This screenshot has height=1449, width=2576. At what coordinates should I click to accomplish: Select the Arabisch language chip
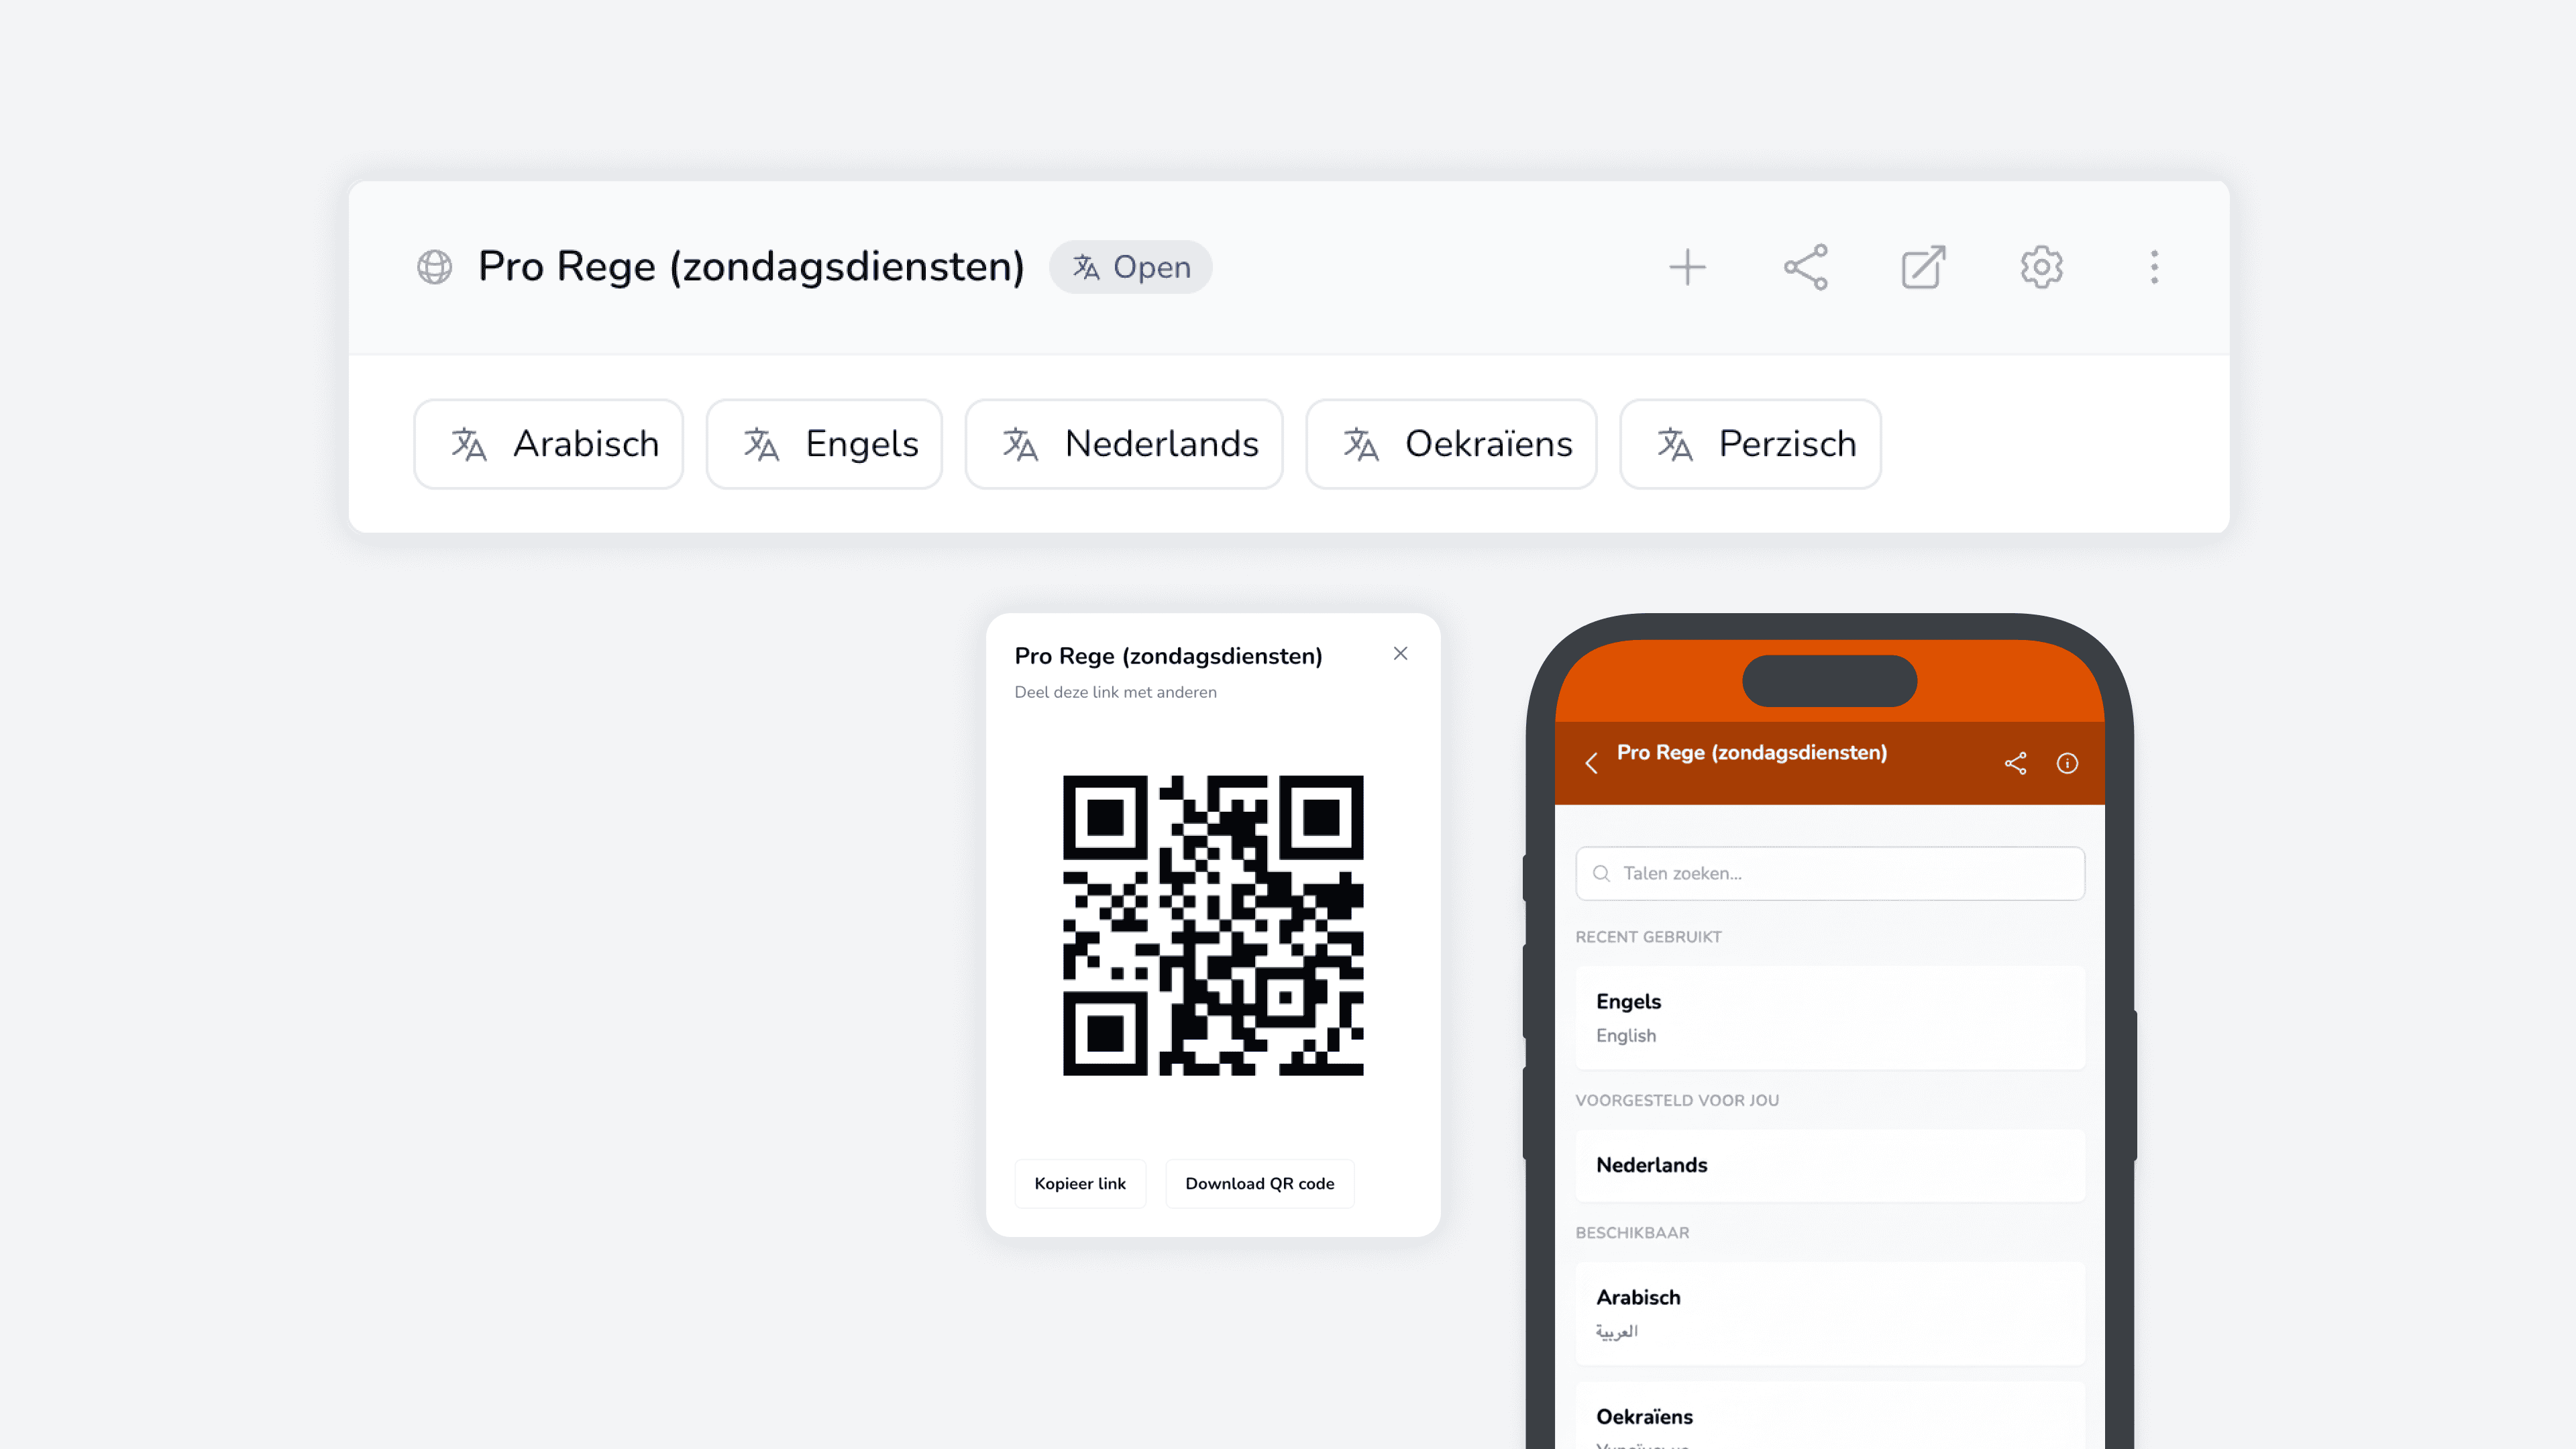(548, 444)
